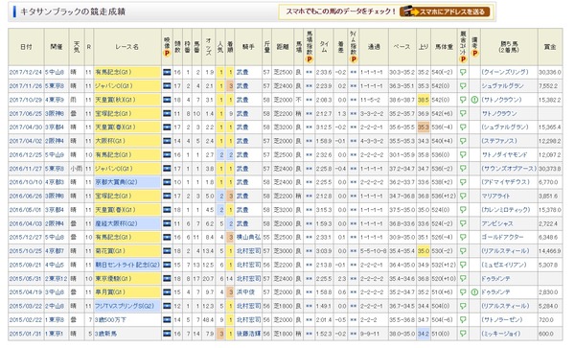This screenshot has height=348, width=575.
Task: Open the video icon for 2016/11/27 ジャパンC
Action: click(167, 169)
